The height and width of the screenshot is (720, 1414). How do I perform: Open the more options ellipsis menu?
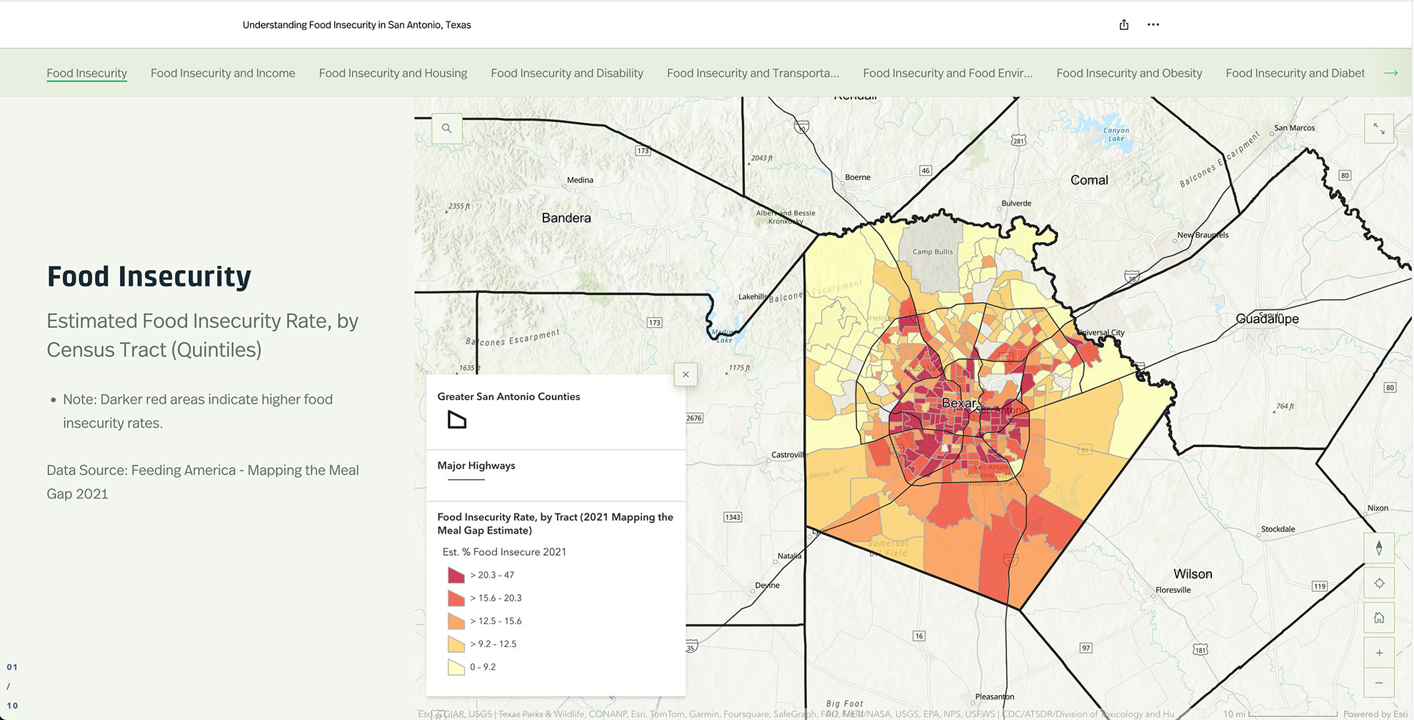click(x=1153, y=25)
